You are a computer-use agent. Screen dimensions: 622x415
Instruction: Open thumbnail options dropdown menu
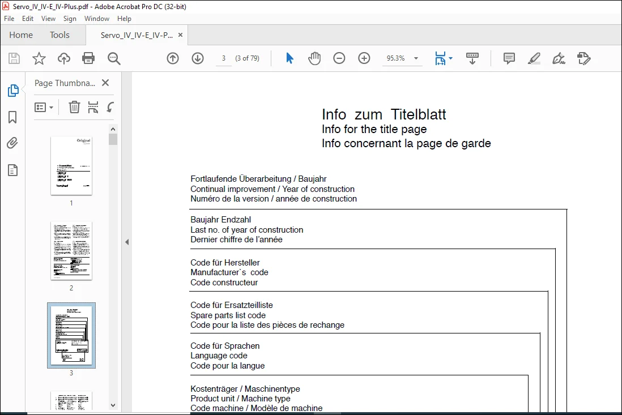(x=44, y=108)
